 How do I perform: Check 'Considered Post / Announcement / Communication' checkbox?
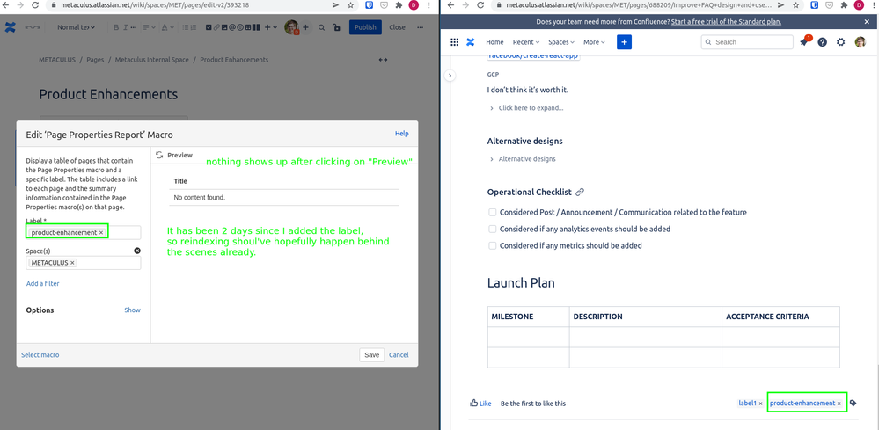click(493, 213)
